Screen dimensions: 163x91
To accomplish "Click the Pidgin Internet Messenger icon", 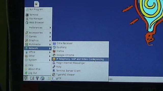I will (54, 63).
